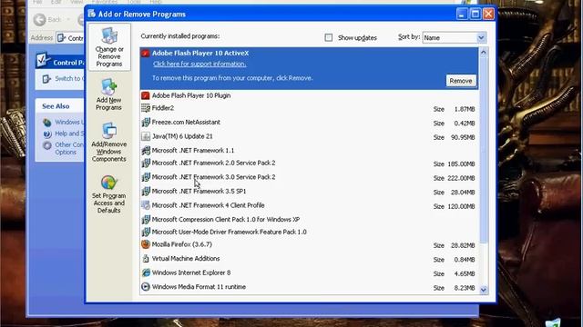The height and width of the screenshot is (327, 583).
Task: Click the Mozilla Firefox icon in the list
Action: [146, 244]
